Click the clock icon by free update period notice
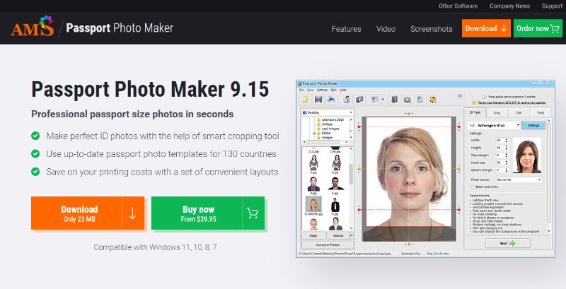566x289 pixels. coord(484,97)
